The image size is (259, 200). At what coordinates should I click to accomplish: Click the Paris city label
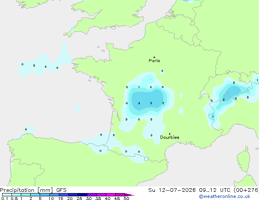(154, 61)
